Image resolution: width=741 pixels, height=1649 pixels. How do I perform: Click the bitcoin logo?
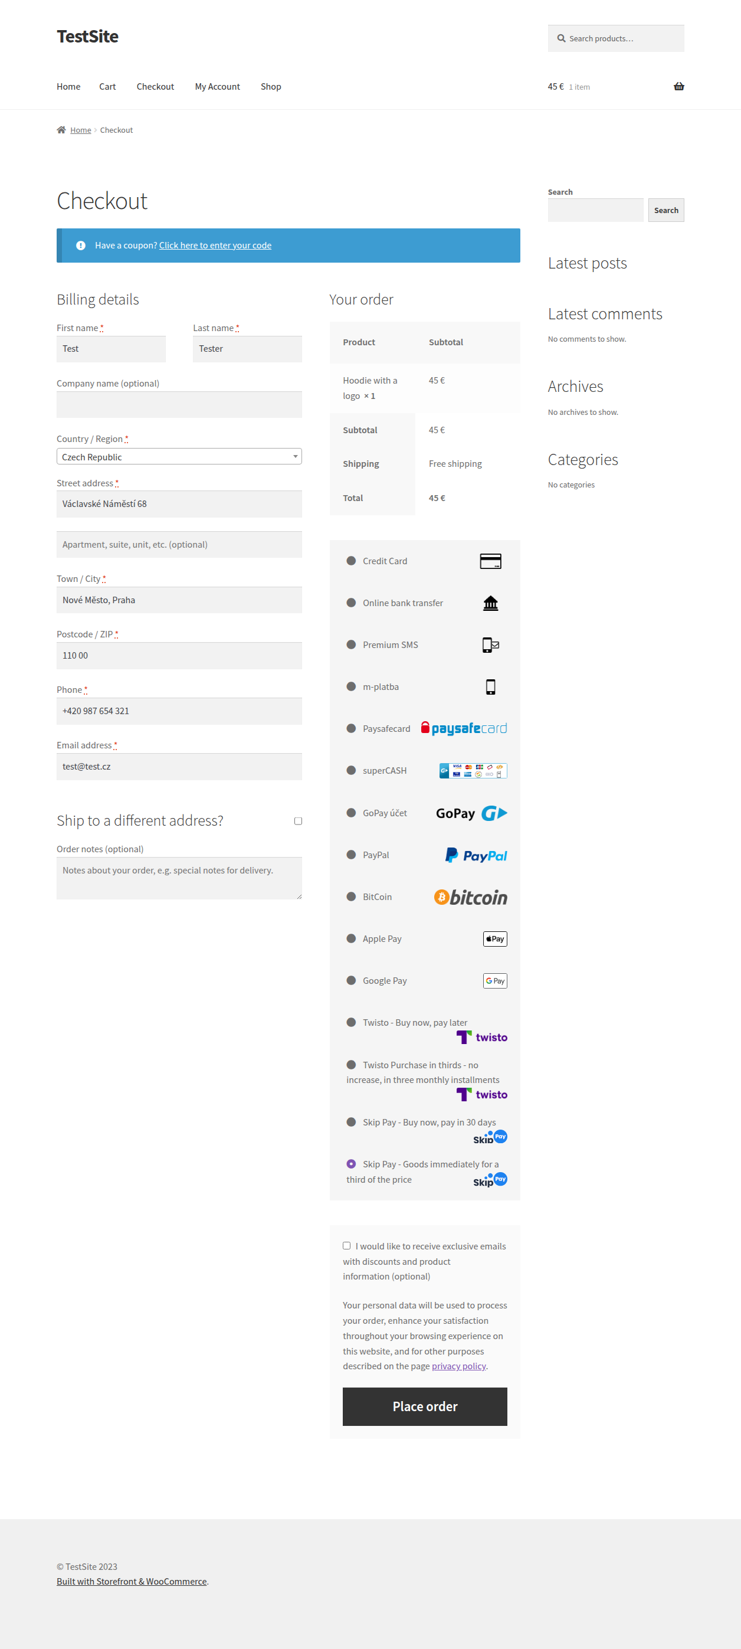[x=471, y=897]
